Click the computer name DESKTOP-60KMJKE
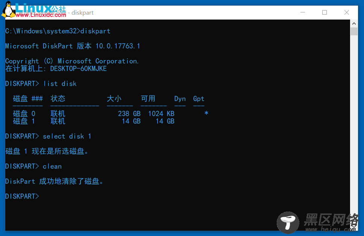 pos(79,69)
